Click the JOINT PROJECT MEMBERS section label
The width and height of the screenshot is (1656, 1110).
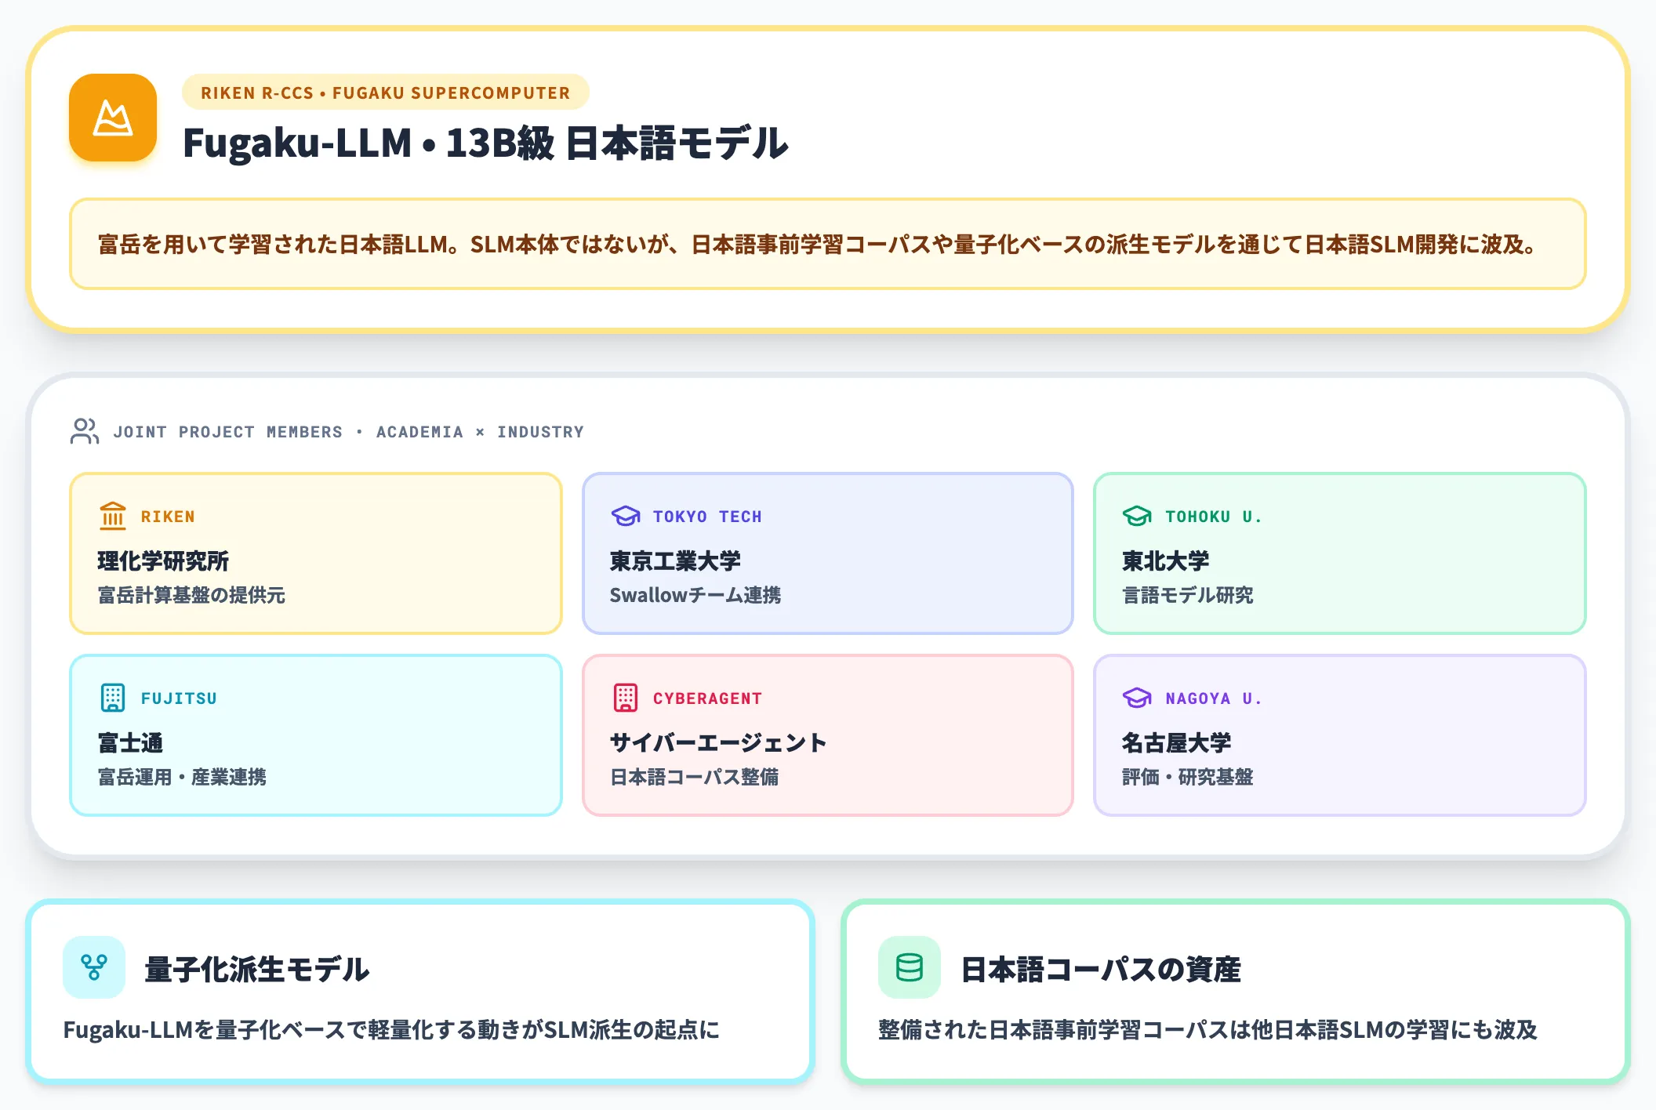point(349,432)
